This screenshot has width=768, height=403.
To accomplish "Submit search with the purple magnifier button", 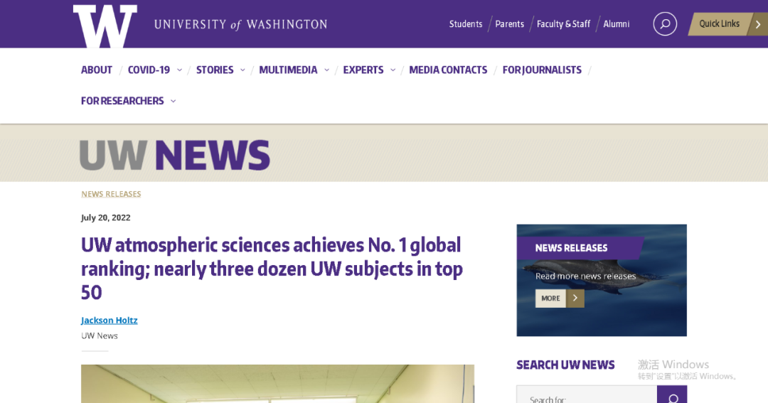I will click(x=672, y=396).
